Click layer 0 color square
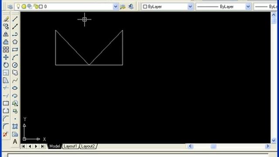279x157 pixels. [41, 7]
